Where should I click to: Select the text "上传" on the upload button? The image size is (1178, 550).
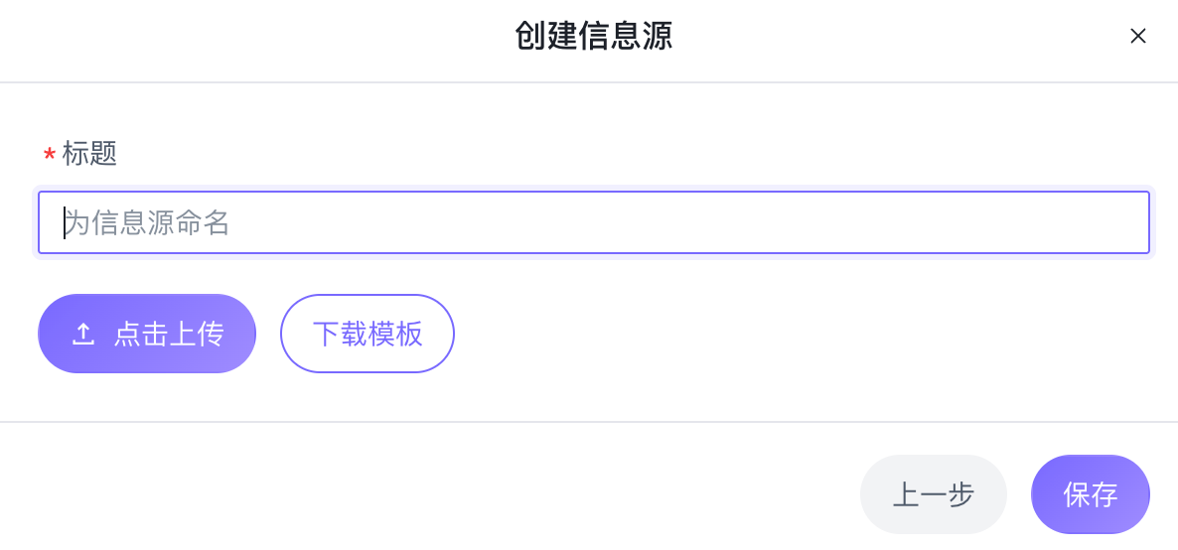pos(197,335)
